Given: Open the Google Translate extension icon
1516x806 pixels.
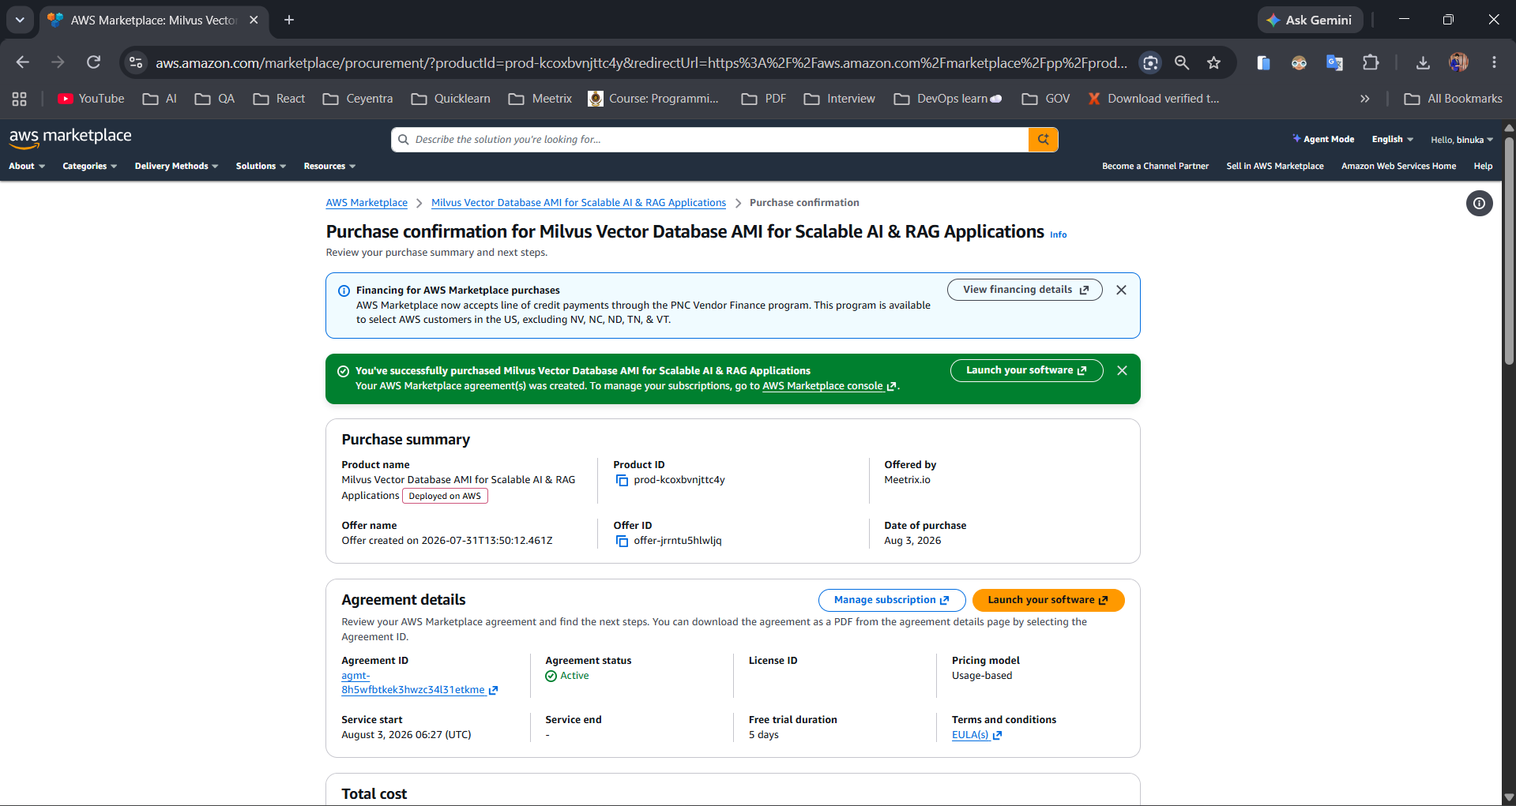Looking at the screenshot, I should pyautogui.click(x=1334, y=62).
